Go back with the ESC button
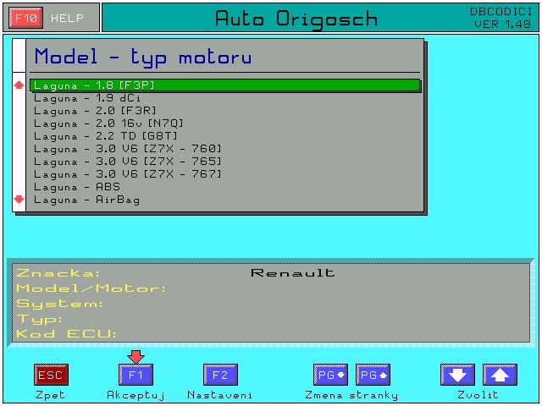The image size is (542, 406). point(51,375)
